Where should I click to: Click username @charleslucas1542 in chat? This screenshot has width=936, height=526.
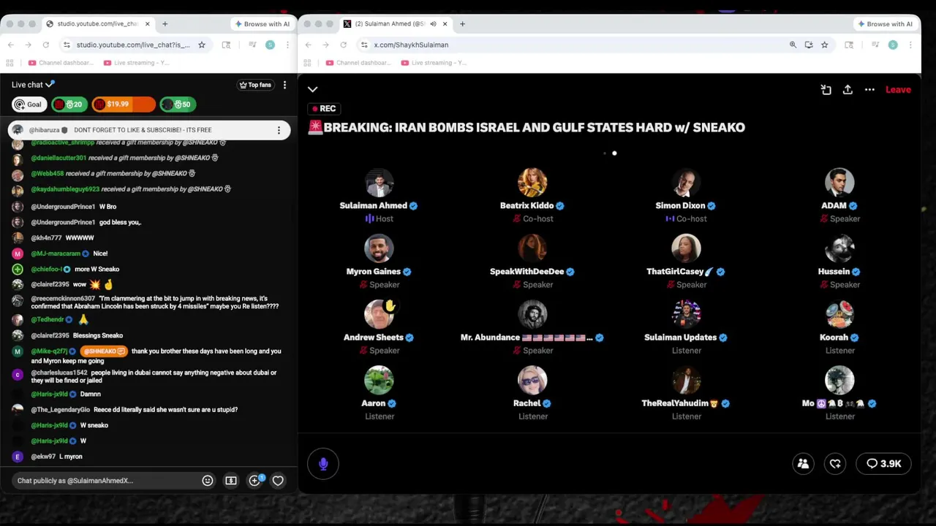pos(59,373)
